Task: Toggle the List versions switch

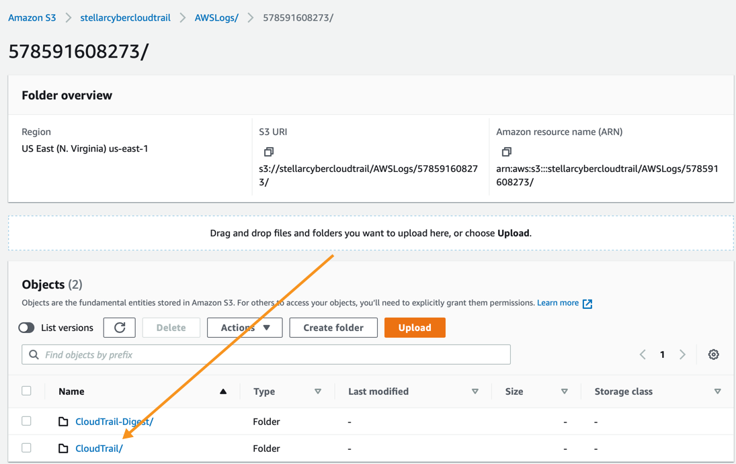Action: [26, 328]
